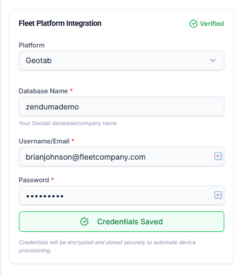Click the Geotab database/company name hint text

(x=68, y=123)
